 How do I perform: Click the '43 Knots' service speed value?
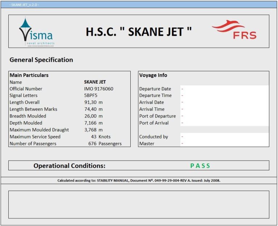click(101, 137)
